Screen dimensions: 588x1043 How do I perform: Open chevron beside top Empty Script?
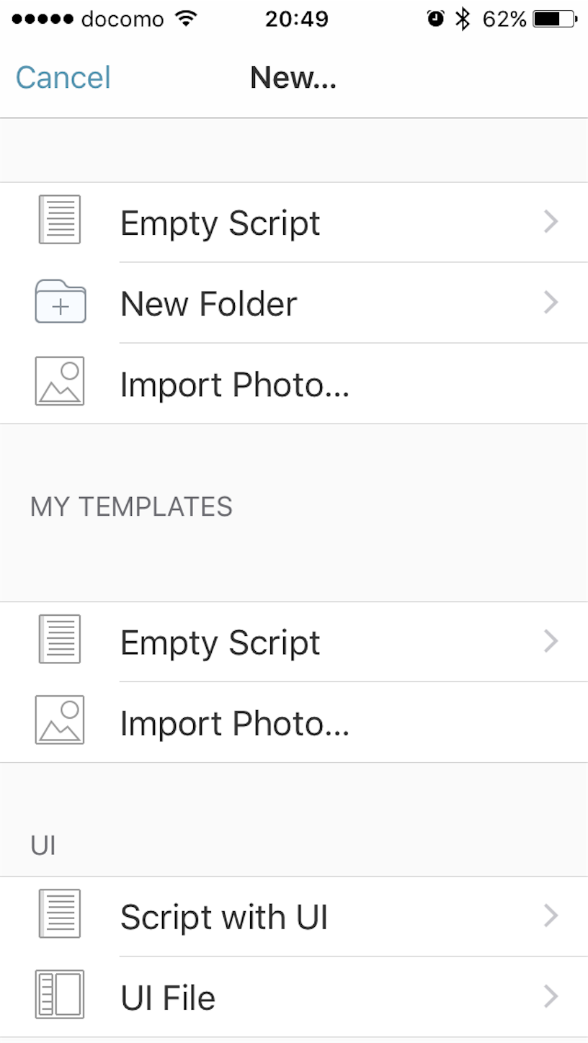point(551,222)
